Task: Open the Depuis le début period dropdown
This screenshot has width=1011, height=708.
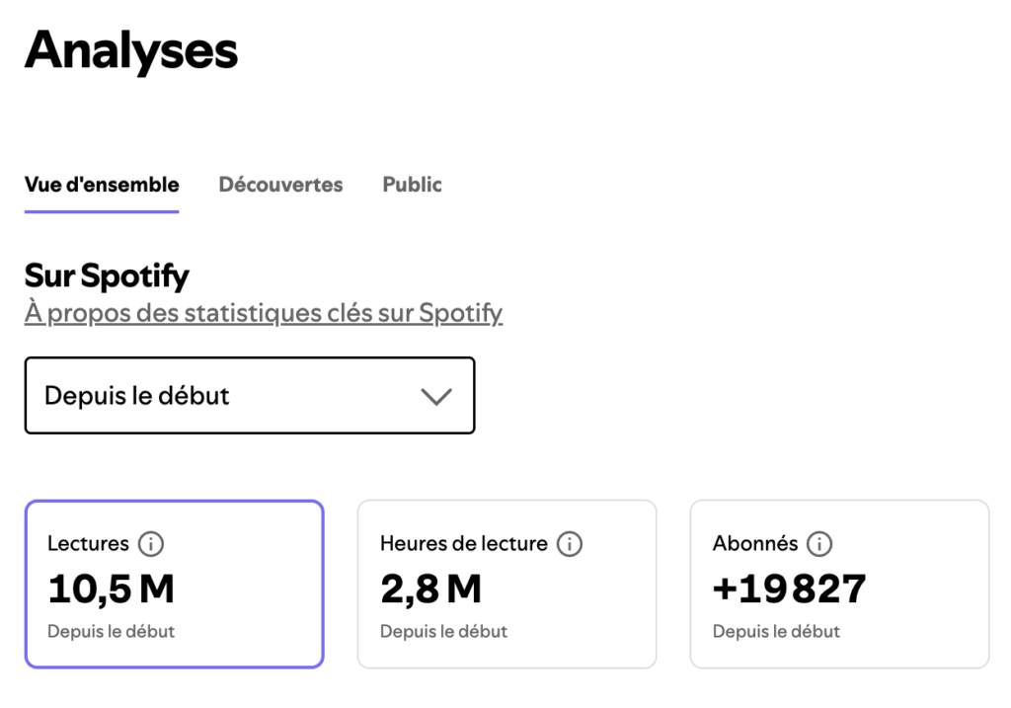Action: [249, 395]
